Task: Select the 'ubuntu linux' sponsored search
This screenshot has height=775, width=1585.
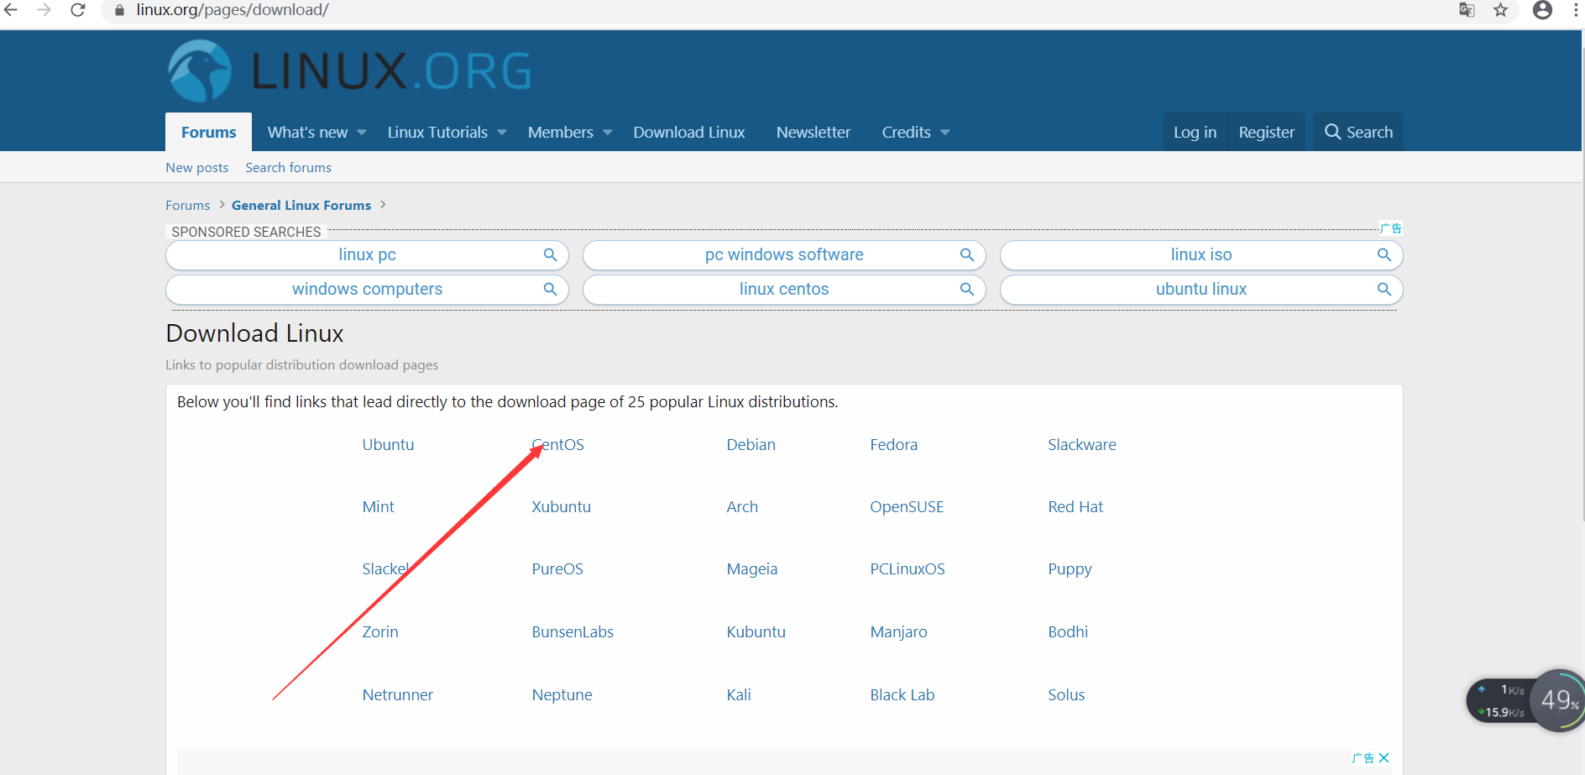Action: (x=1201, y=289)
